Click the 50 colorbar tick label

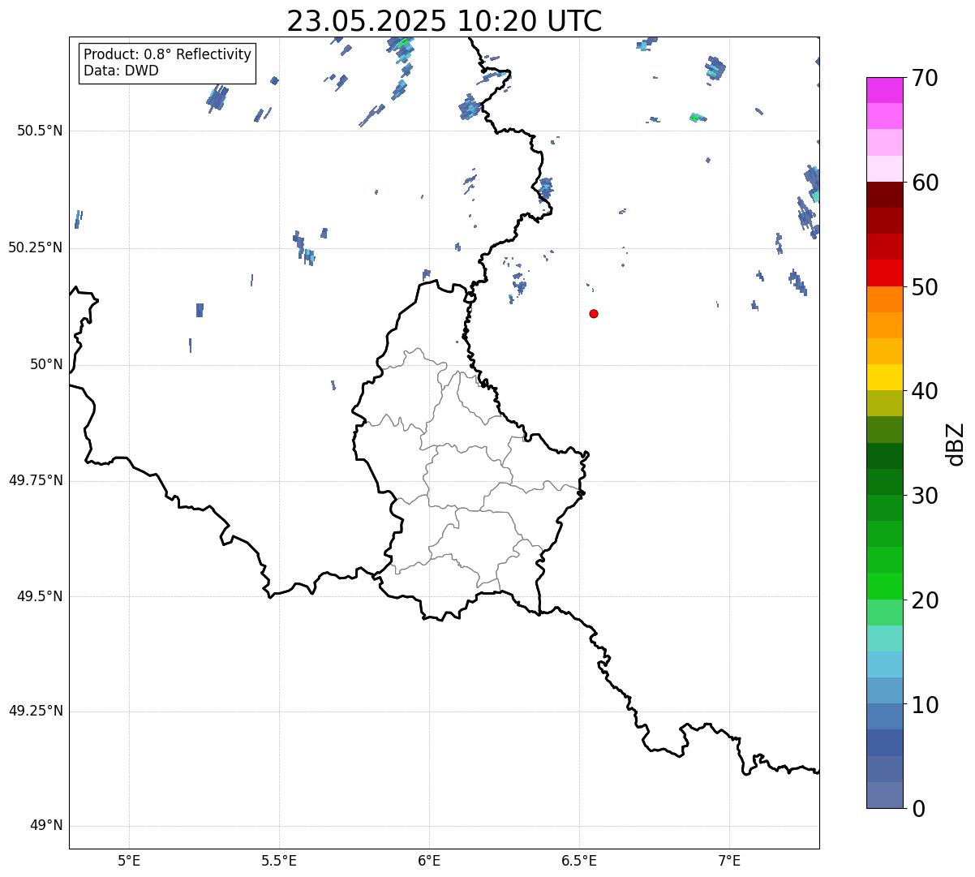[x=925, y=287]
